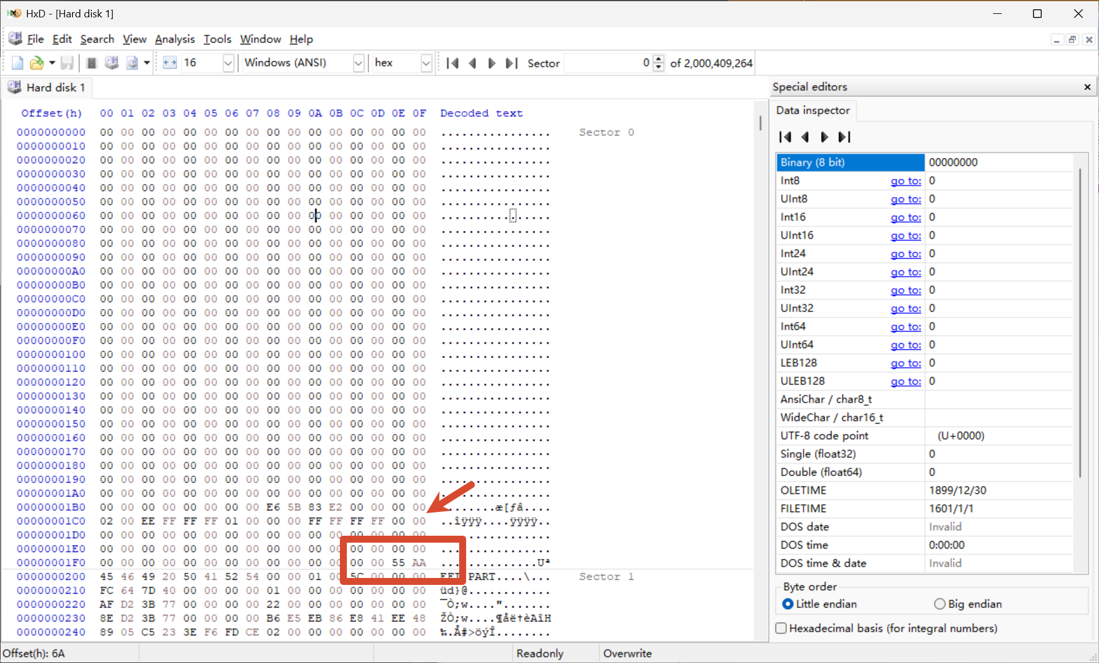Click the HxD application icon in menu bar
Image resolution: width=1099 pixels, height=663 pixels.
[x=15, y=39]
